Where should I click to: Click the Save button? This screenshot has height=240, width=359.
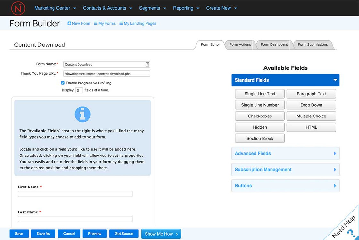click(19, 234)
